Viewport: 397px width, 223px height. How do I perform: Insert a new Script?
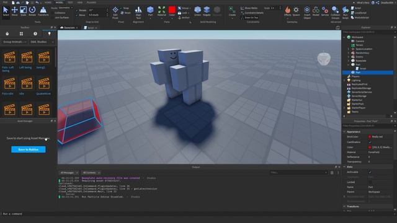356,8
